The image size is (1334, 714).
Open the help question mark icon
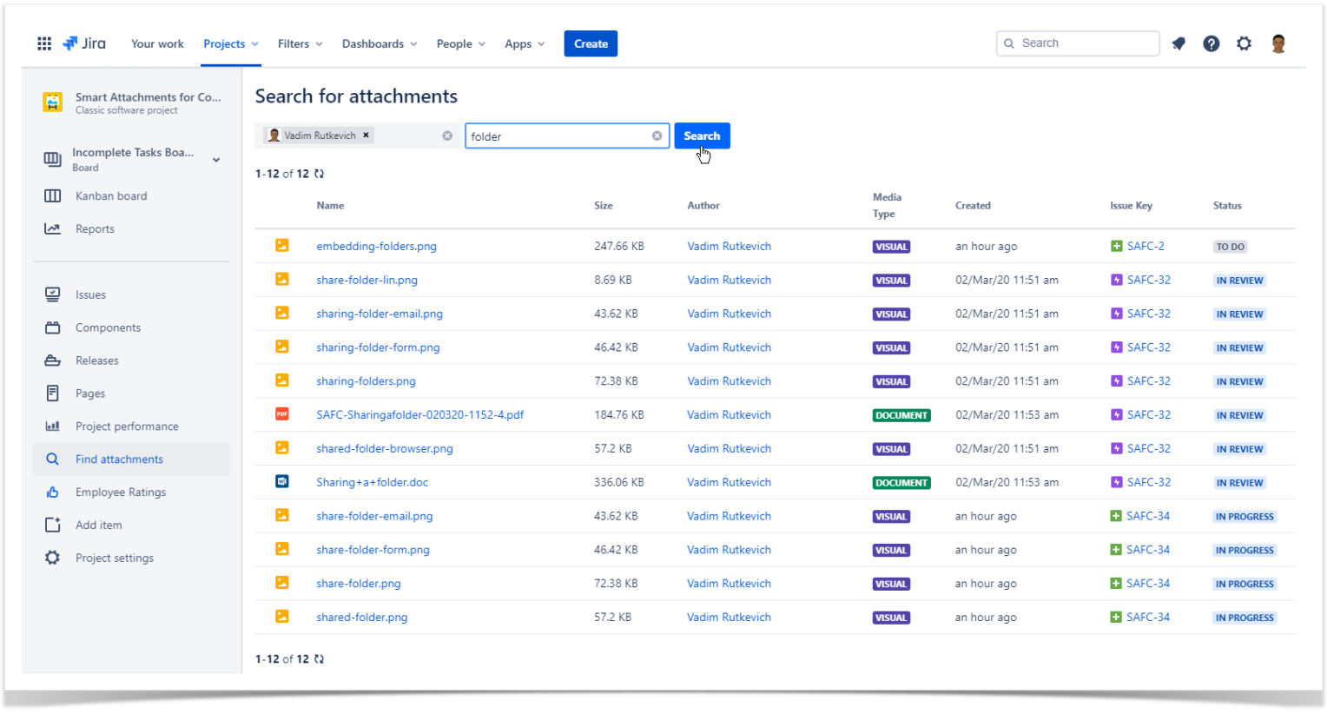[x=1211, y=43]
